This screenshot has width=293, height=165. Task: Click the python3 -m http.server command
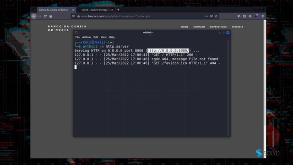(106, 46)
